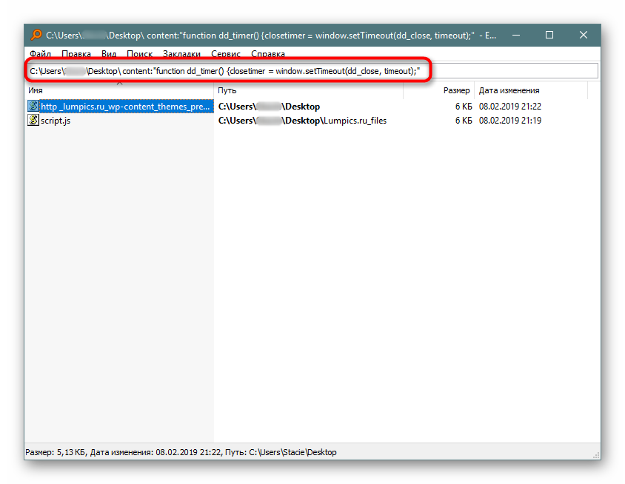Maximize the Everything window
The width and height of the screenshot is (625, 484).
pos(549,35)
